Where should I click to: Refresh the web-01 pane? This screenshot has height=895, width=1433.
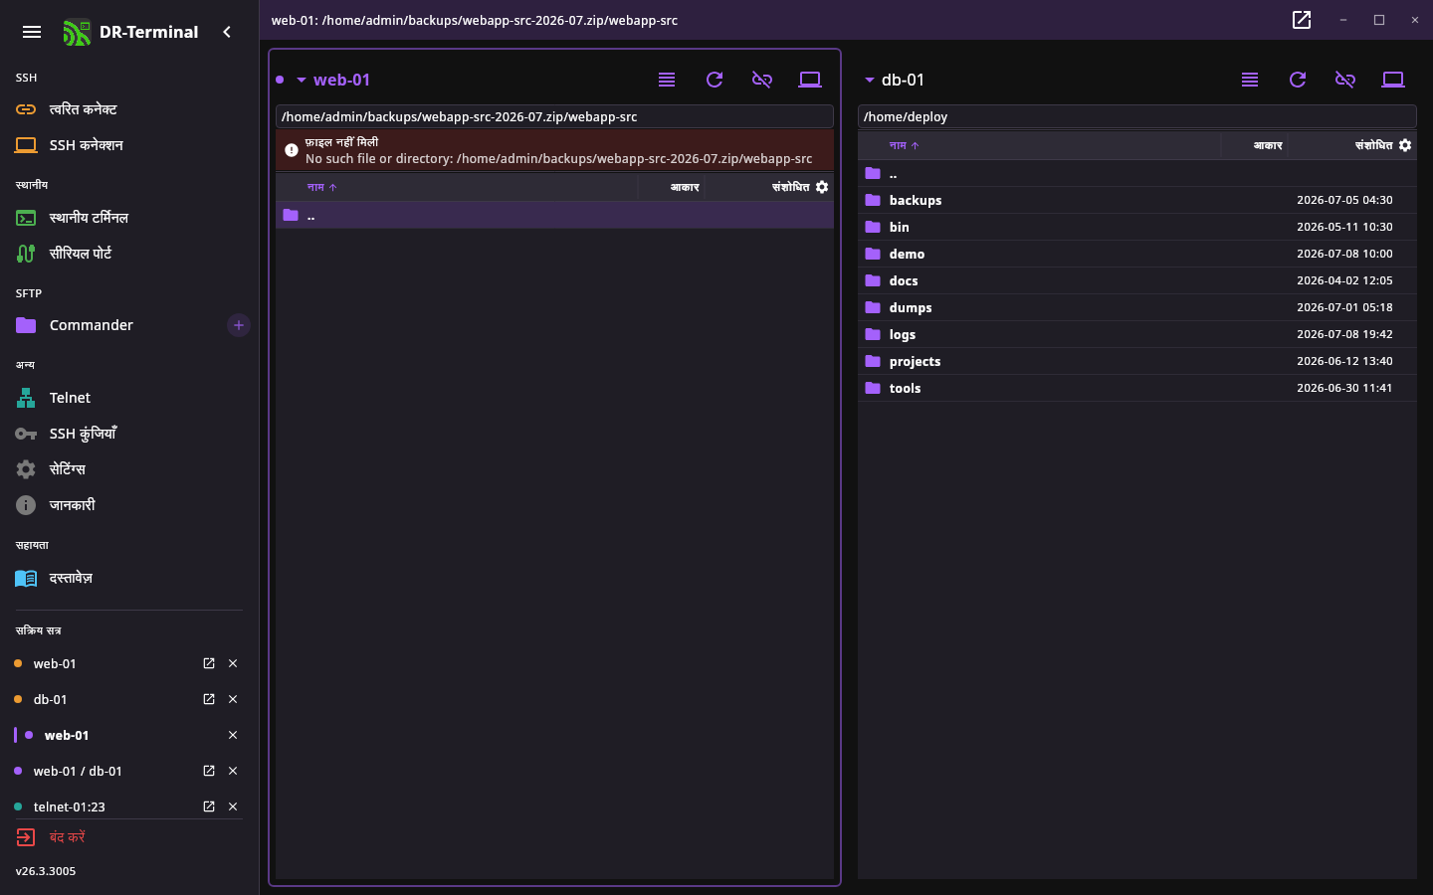coord(715,80)
